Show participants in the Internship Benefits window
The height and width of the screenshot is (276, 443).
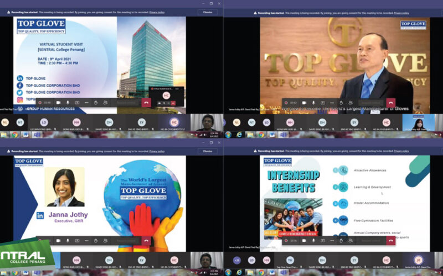coord(351,241)
